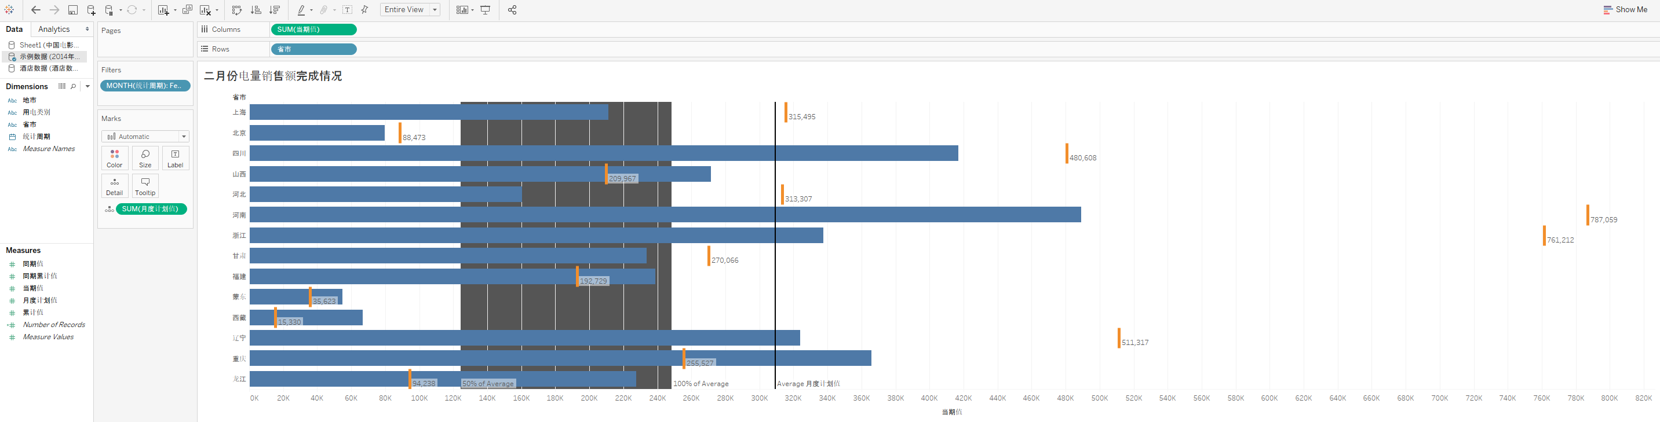Open the Dimensions pane dropdown menu
This screenshot has width=1660, height=422.
coord(87,86)
